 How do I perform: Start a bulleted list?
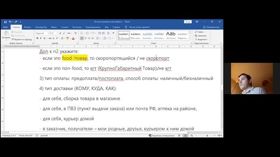(82, 33)
